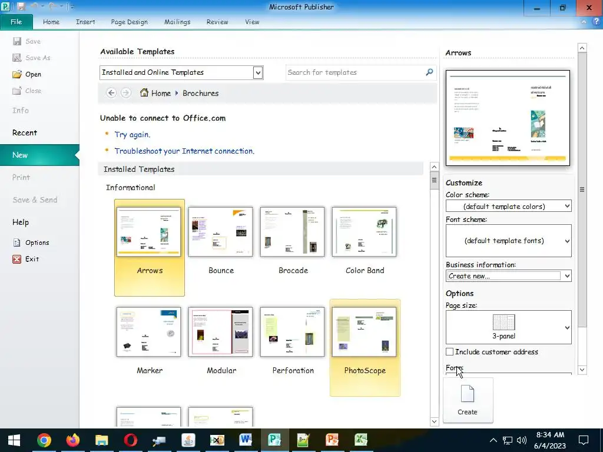603x452 pixels.
Task: Open the Help question mark icon
Action: pyautogui.click(x=596, y=22)
